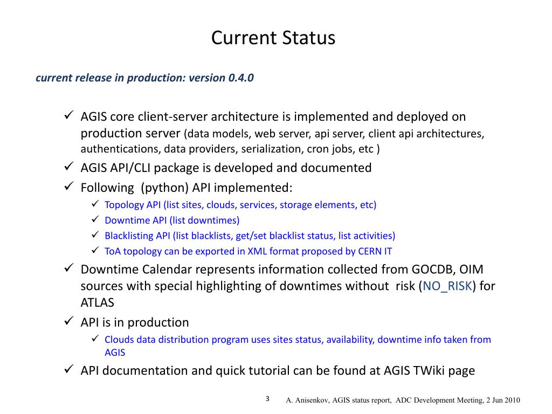Select the 'API is in production' bullet

tap(135, 322)
